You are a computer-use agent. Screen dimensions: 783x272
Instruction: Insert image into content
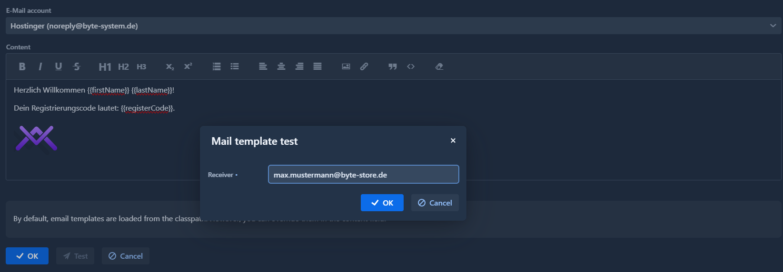[x=346, y=66]
